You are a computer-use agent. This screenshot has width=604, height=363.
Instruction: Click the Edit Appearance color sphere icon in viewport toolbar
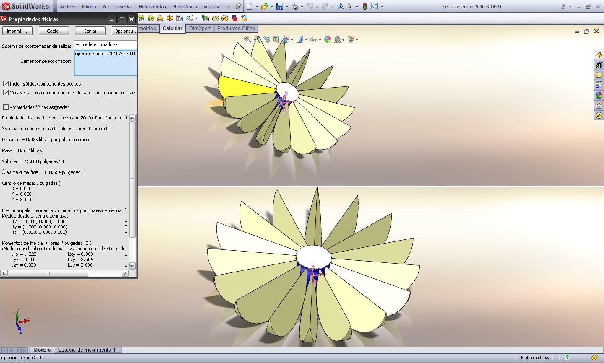pyautogui.click(x=328, y=39)
